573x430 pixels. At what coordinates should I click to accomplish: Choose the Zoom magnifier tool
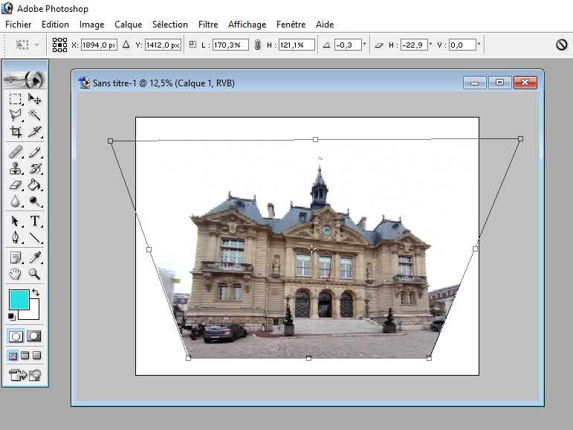[34, 275]
